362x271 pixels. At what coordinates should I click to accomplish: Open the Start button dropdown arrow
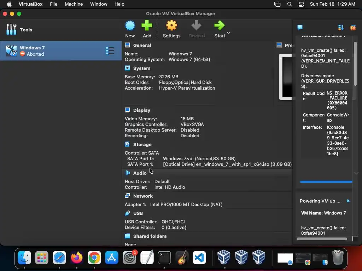click(228, 33)
